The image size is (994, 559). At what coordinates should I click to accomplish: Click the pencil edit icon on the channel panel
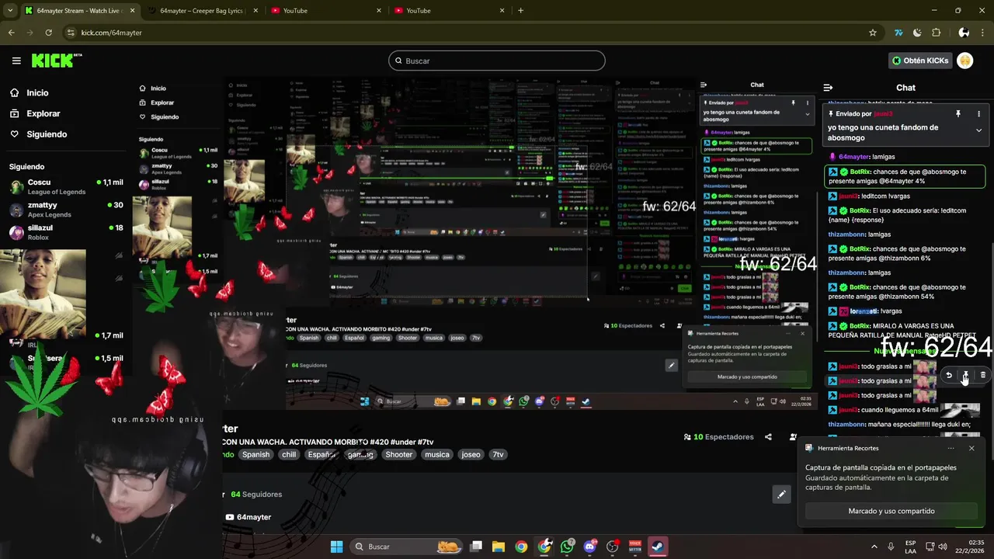(781, 495)
